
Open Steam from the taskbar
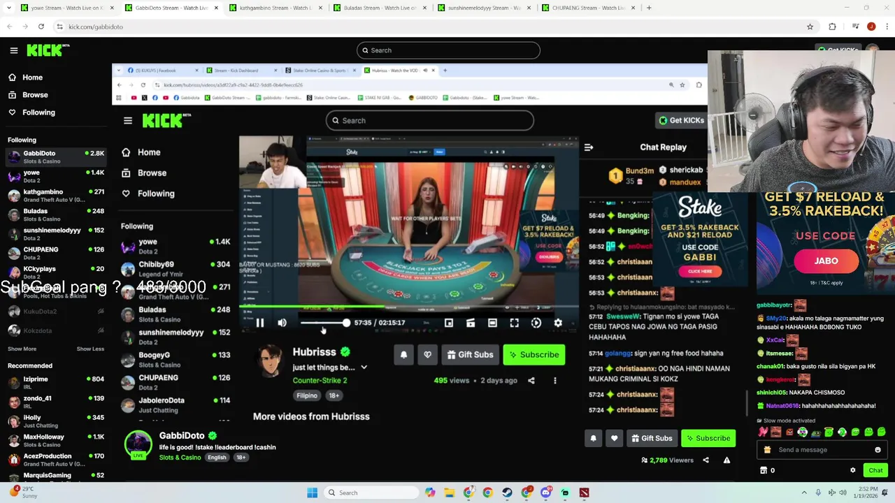tap(507, 493)
